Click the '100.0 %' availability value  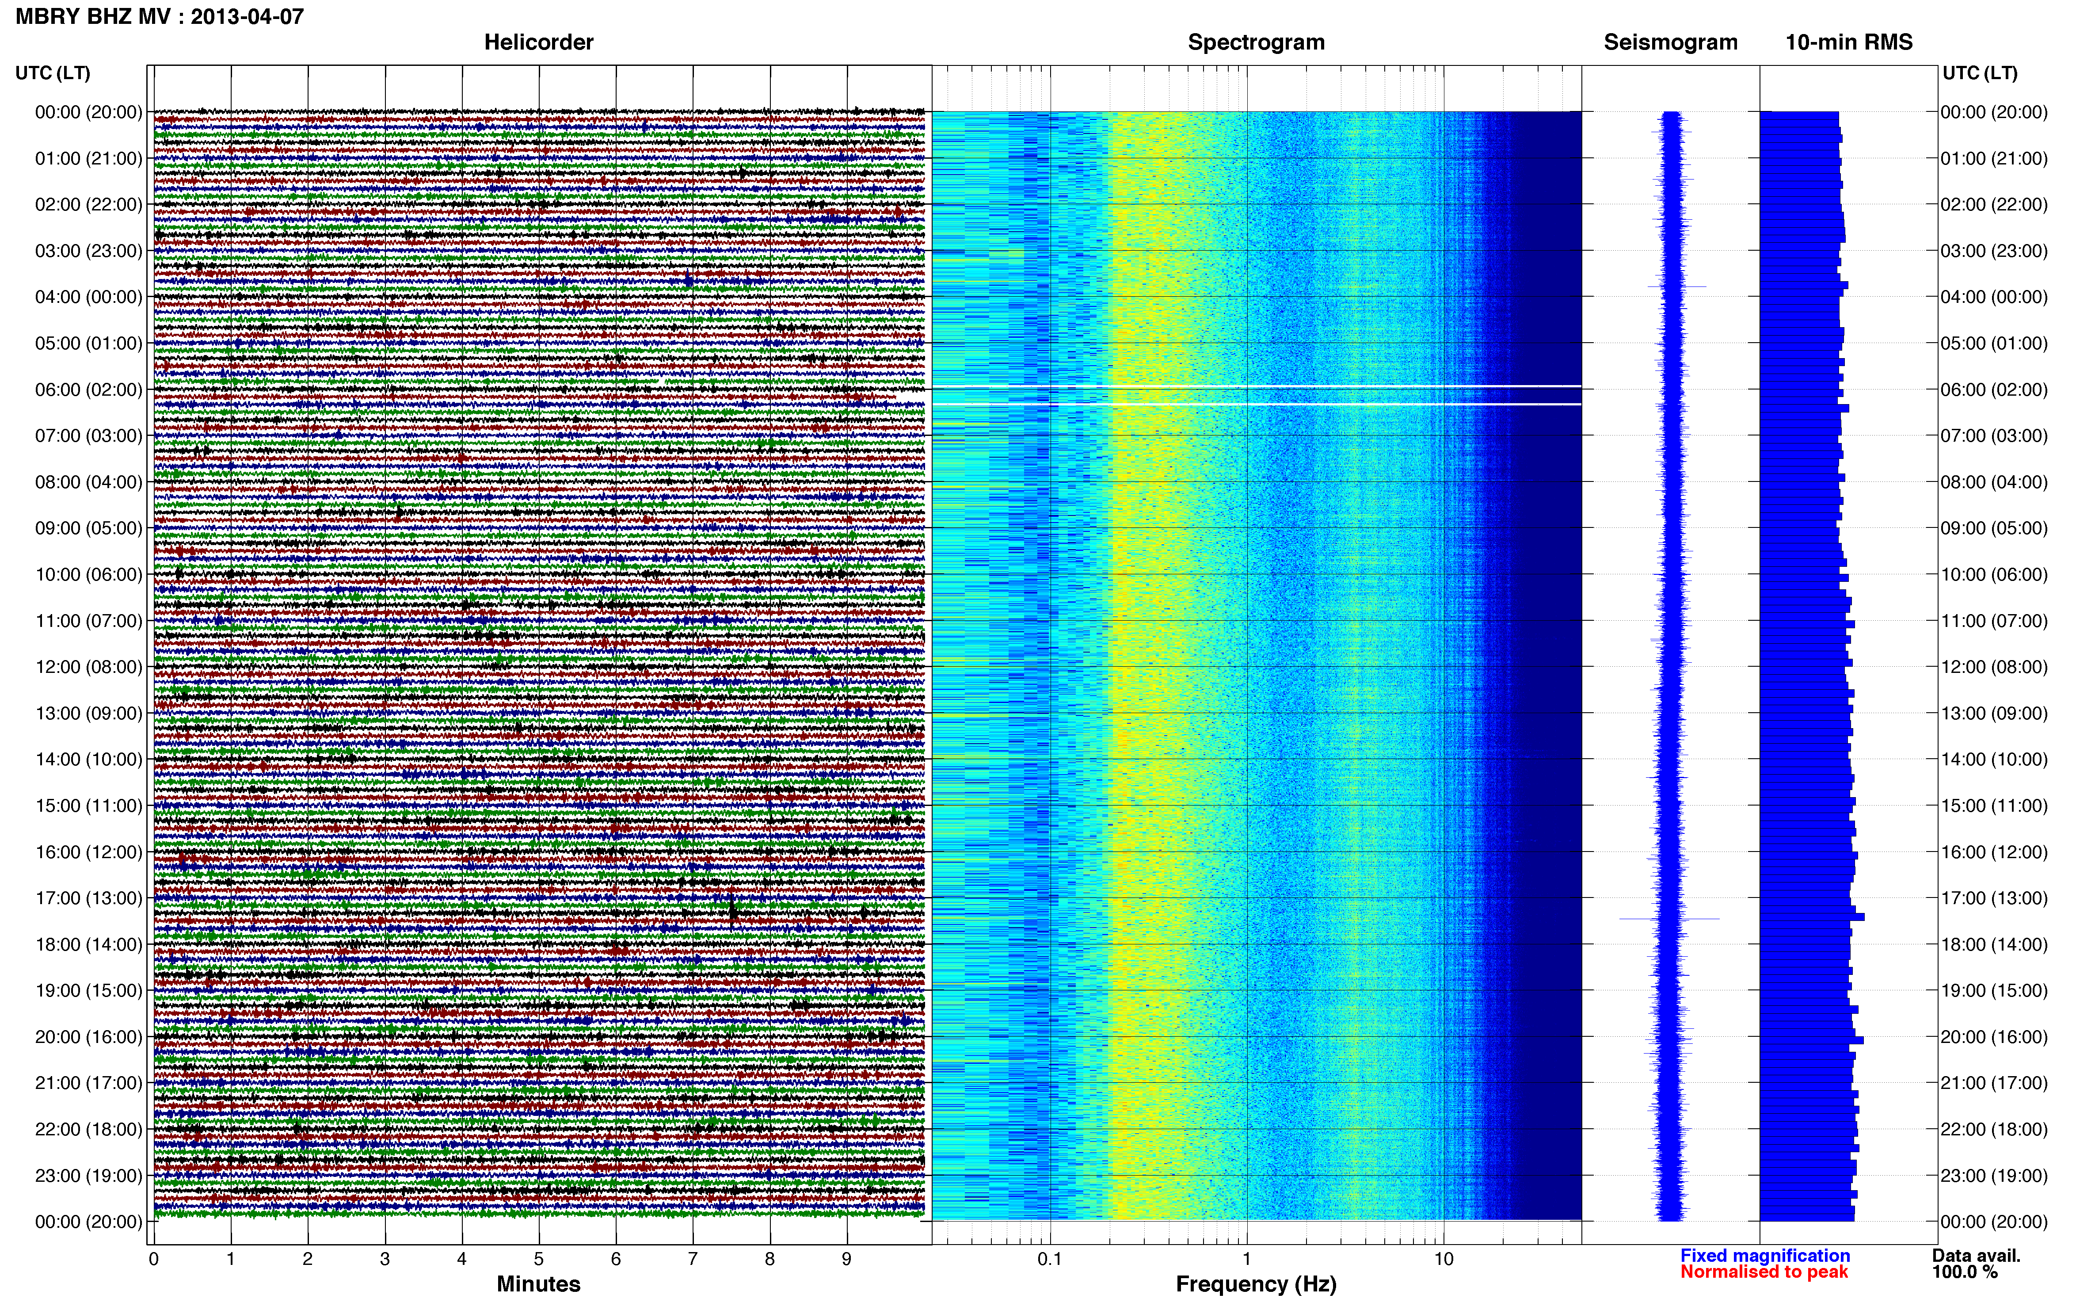[x=1965, y=1273]
